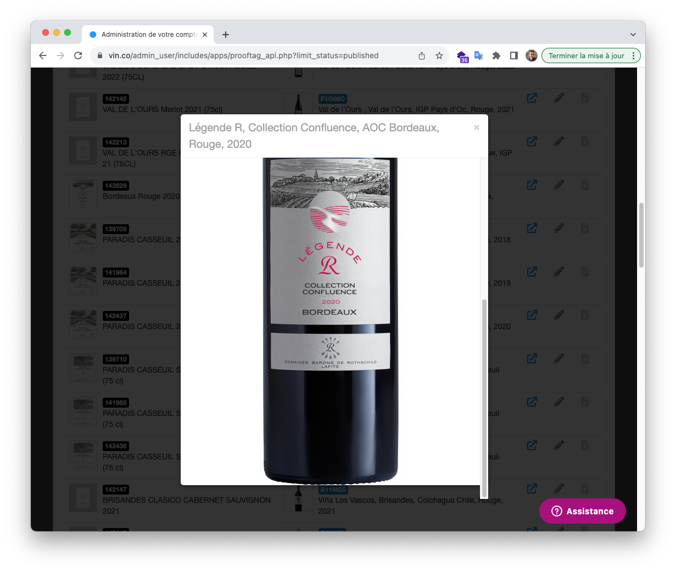Close the Légende R image popup
This screenshot has width=676, height=572.
[x=477, y=127]
